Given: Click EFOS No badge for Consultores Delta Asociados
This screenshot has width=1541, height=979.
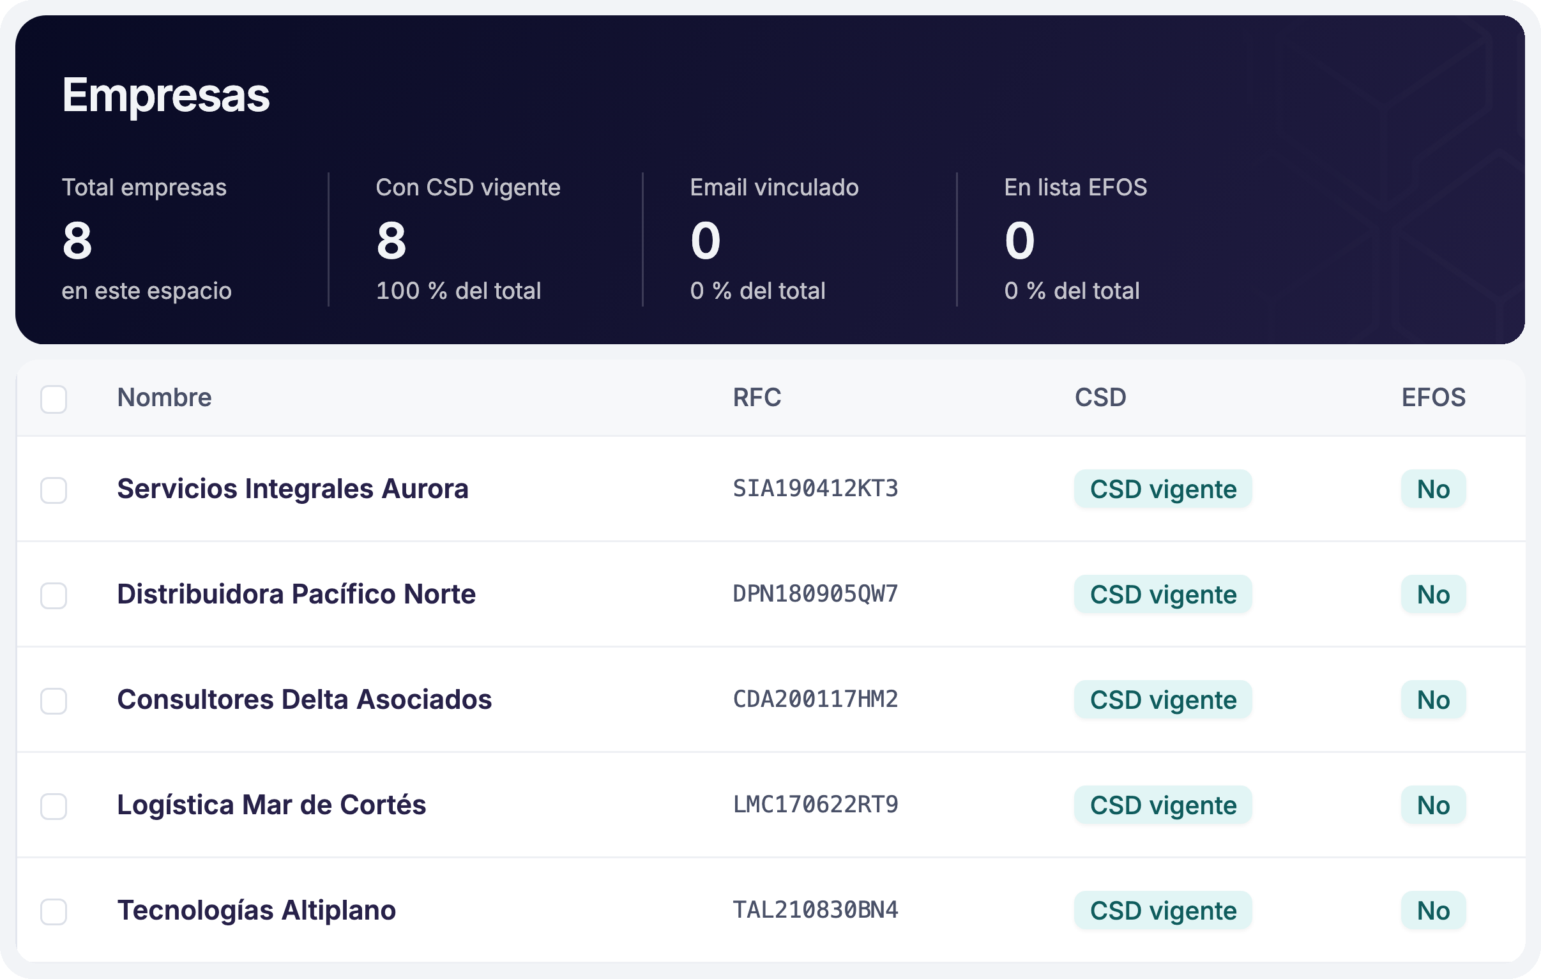Looking at the screenshot, I should [1434, 700].
